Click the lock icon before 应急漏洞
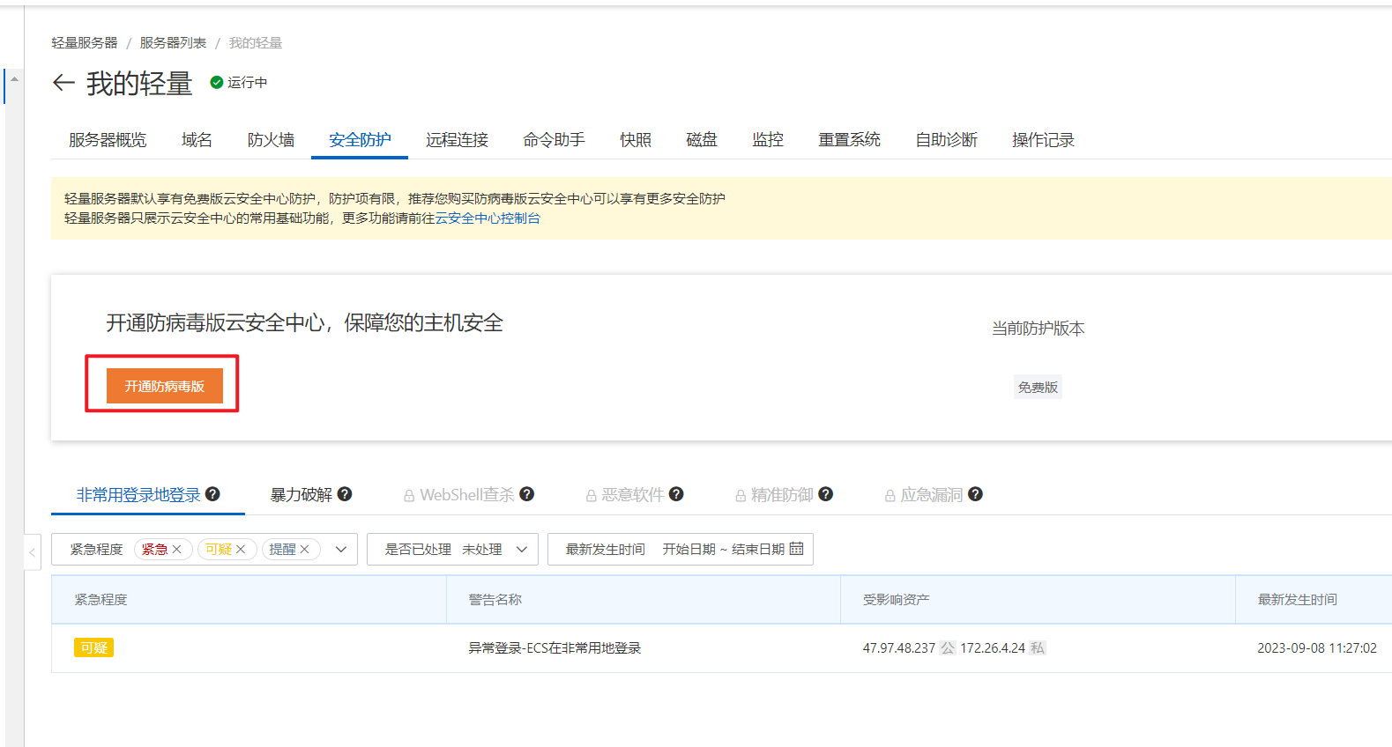Viewport: 1392px width, 747px height. (x=890, y=496)
